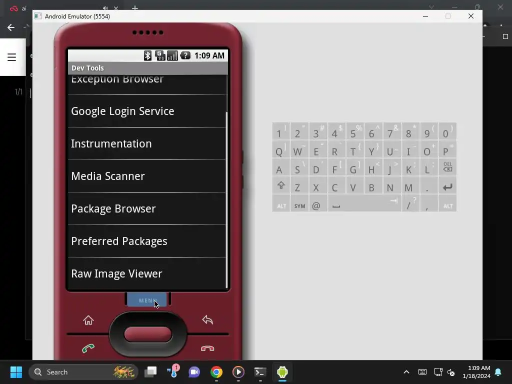
Task: Click the network display tray icon
Action: click(x=438, y=372)
